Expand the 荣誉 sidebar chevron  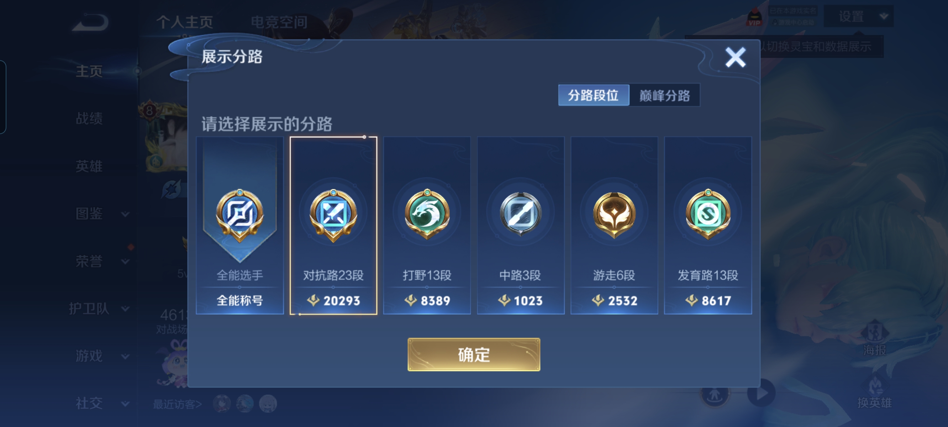126,261
